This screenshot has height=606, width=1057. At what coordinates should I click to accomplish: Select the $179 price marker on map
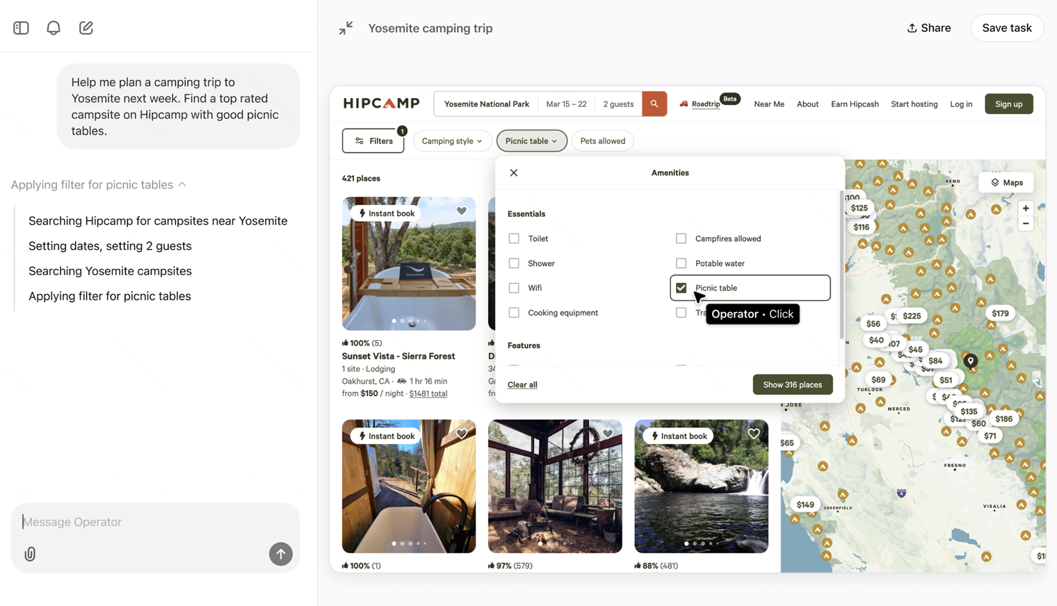(1000, 313)
